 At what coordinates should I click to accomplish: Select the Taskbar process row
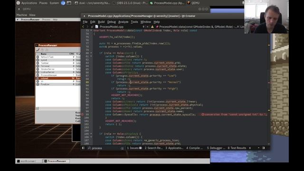pyautogui.click(x=58, y=63)
